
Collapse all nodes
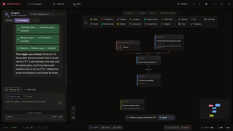(196, 24)
